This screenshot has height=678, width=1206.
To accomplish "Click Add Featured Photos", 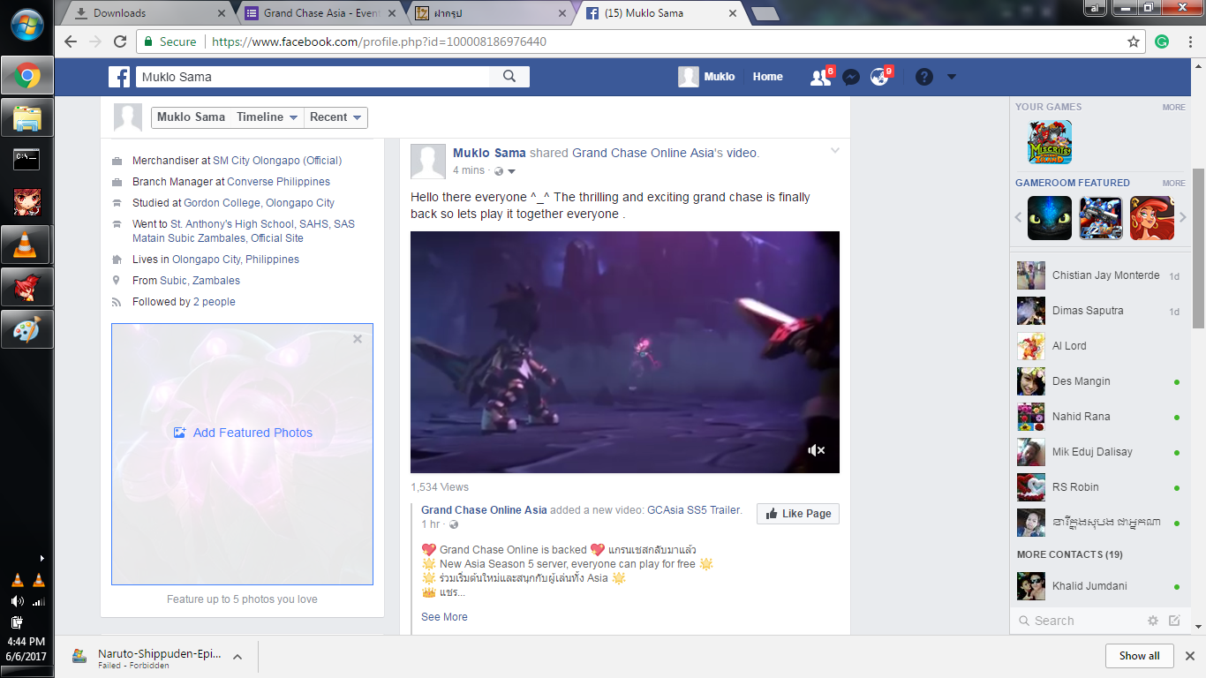I will click(x=243, y=433).
